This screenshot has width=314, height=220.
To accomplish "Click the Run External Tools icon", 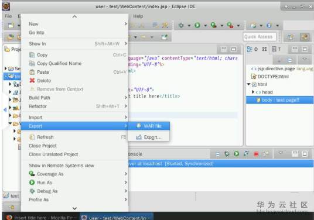I will 230,25.
